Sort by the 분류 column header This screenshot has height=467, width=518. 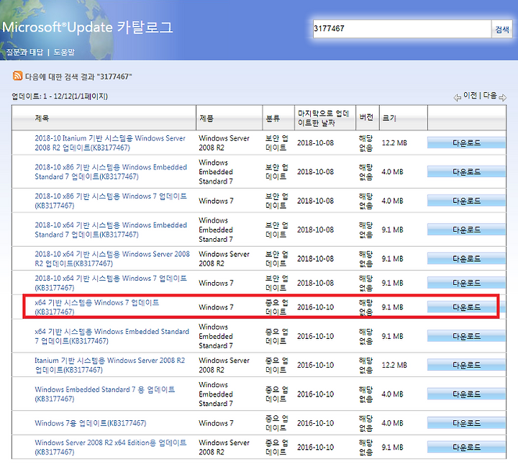click(273, 118)
